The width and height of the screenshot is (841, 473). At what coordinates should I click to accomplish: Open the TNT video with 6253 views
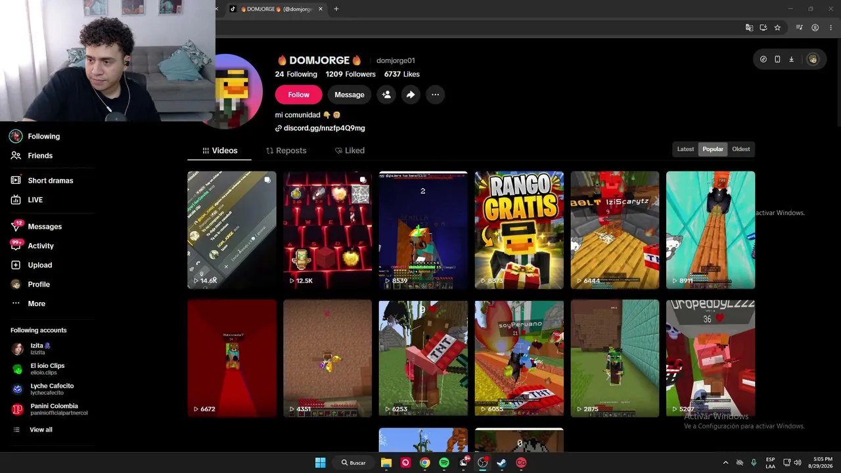423,358
